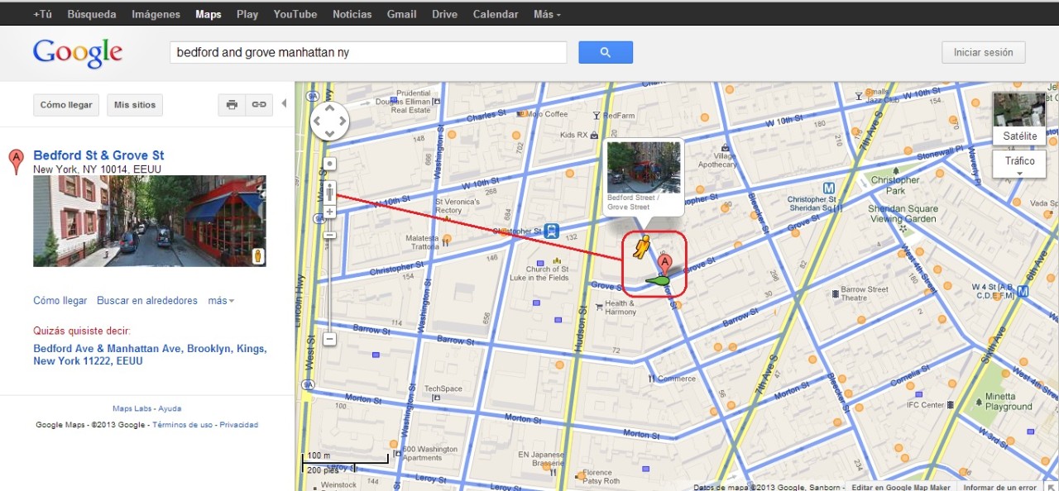Click the map pan compass control
The image size is (1059, 491).
[329, 121]
